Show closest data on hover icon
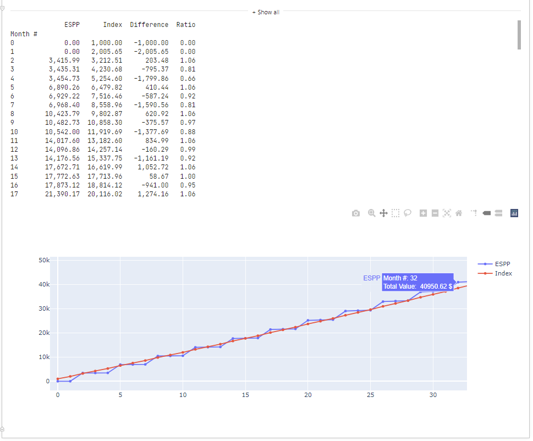The width and height of the screenshot is (533, 441). [486, 213]
